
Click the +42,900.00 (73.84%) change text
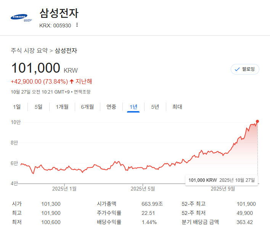click(39, 81)
